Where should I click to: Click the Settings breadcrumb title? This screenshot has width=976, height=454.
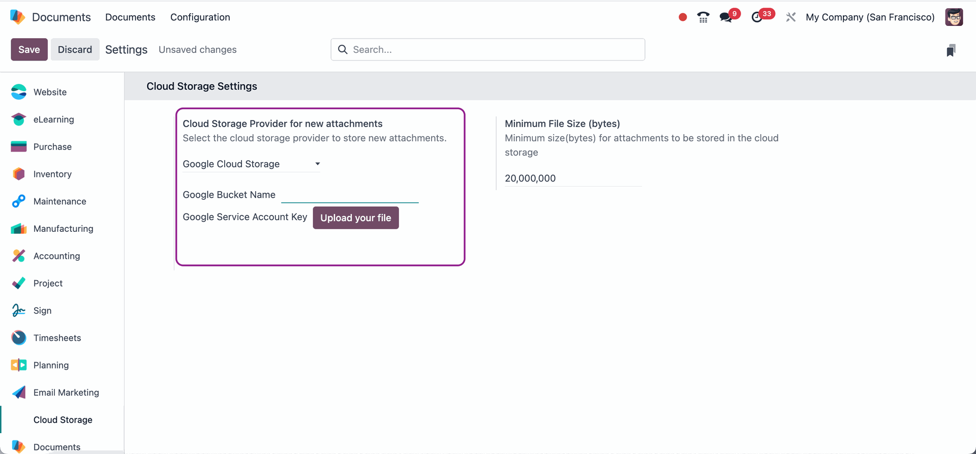[x=126, y=49]
